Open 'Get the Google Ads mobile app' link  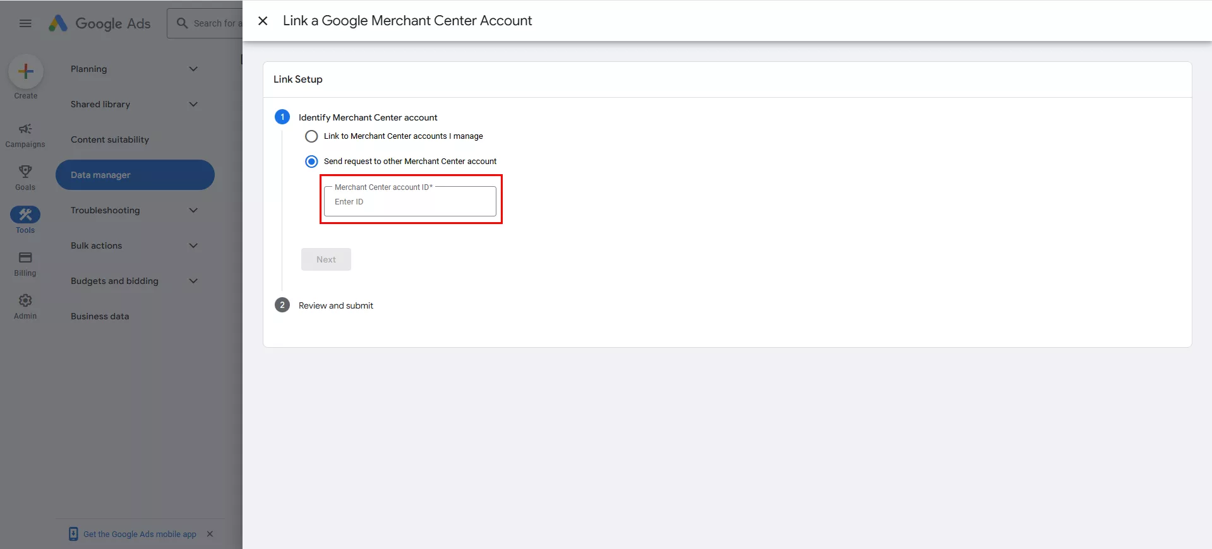click(140, 534)
